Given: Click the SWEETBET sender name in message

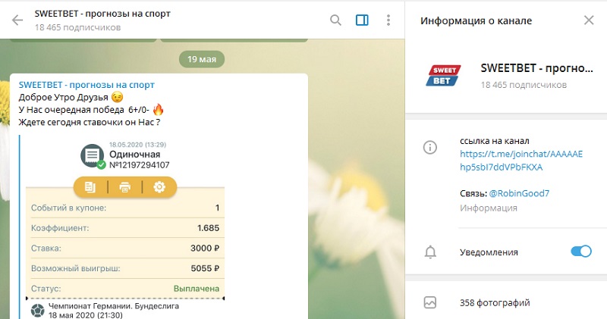Looking at the screenshot, I should [x=86, y=85].
